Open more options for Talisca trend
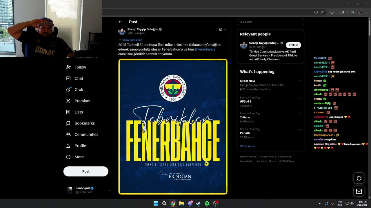 (299, 114)
